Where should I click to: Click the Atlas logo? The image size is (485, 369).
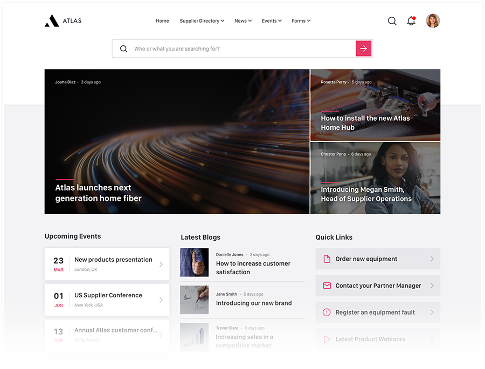coord(63,20)
